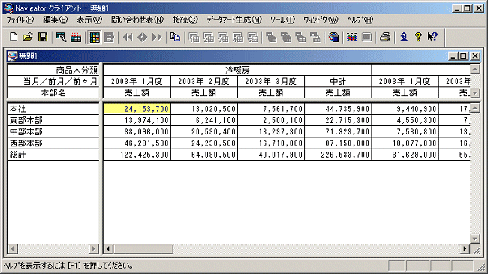This screenshot has height=274, width=488.
Task: Click the data area horizontal scrollbar thumb
Action: point(143,248)
